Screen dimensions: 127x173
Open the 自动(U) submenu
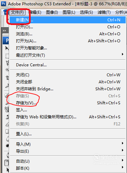[68, 161]
